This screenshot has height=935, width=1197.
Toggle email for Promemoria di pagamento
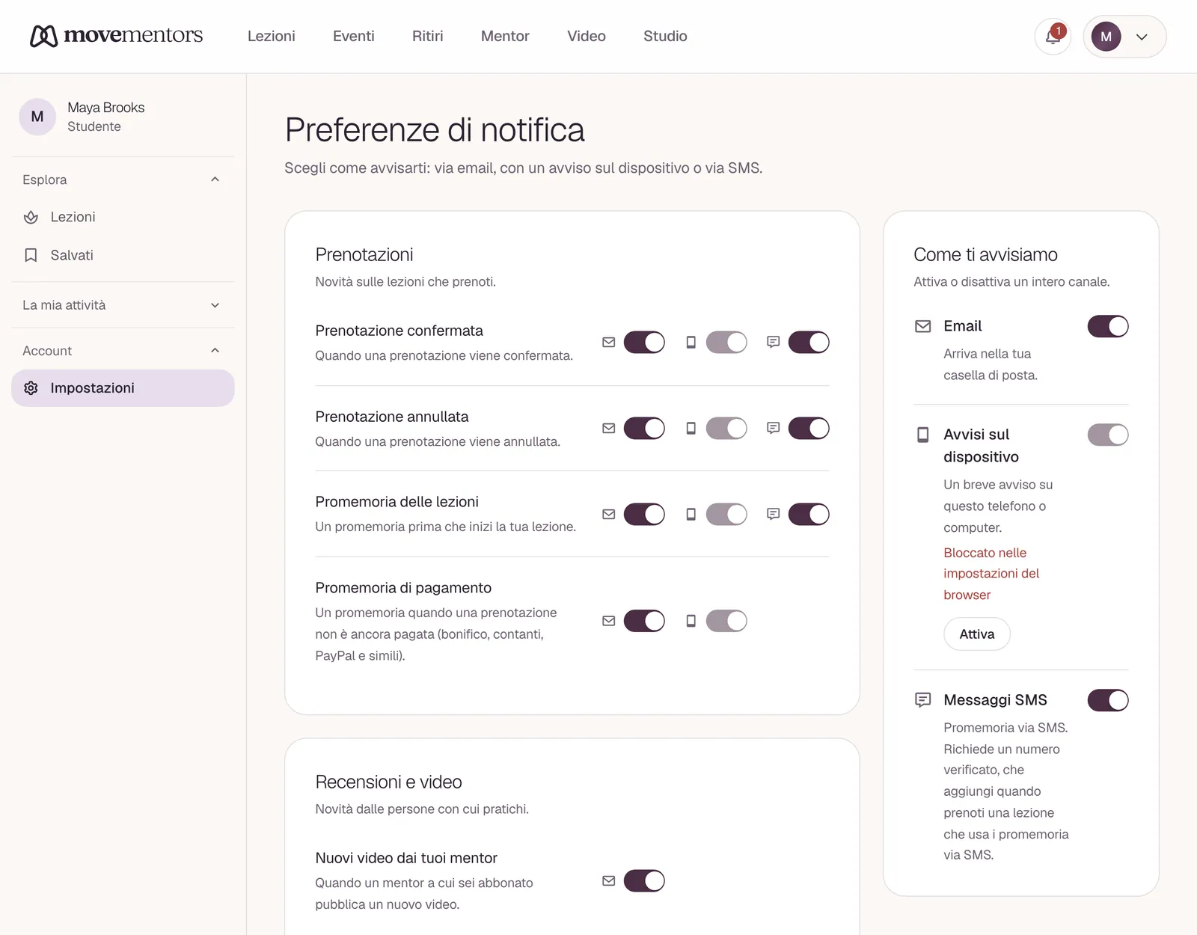click(644, 621)
